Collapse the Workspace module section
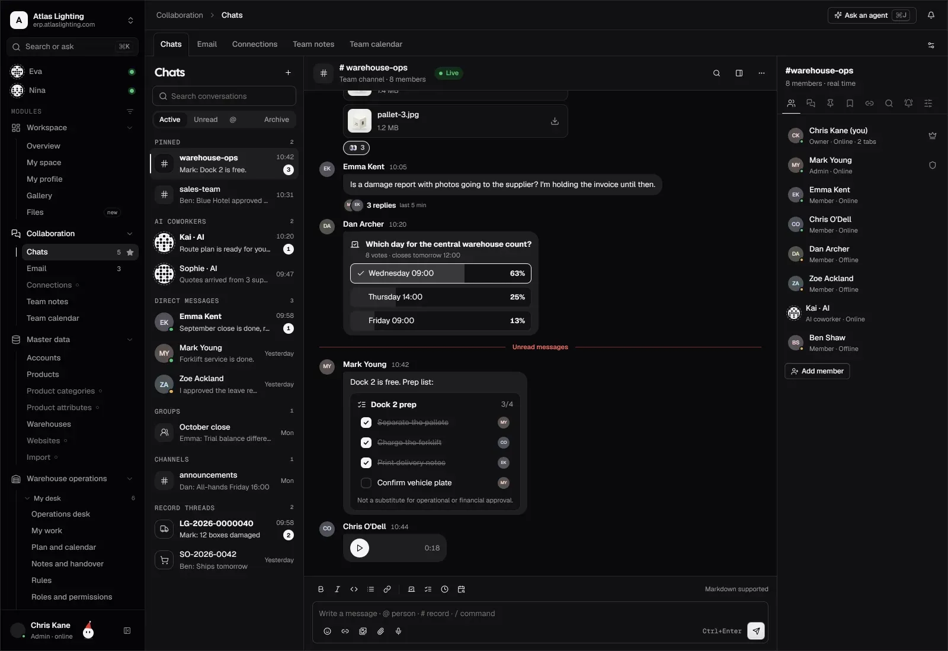This screenshot has height=651, width=948. 130,128
